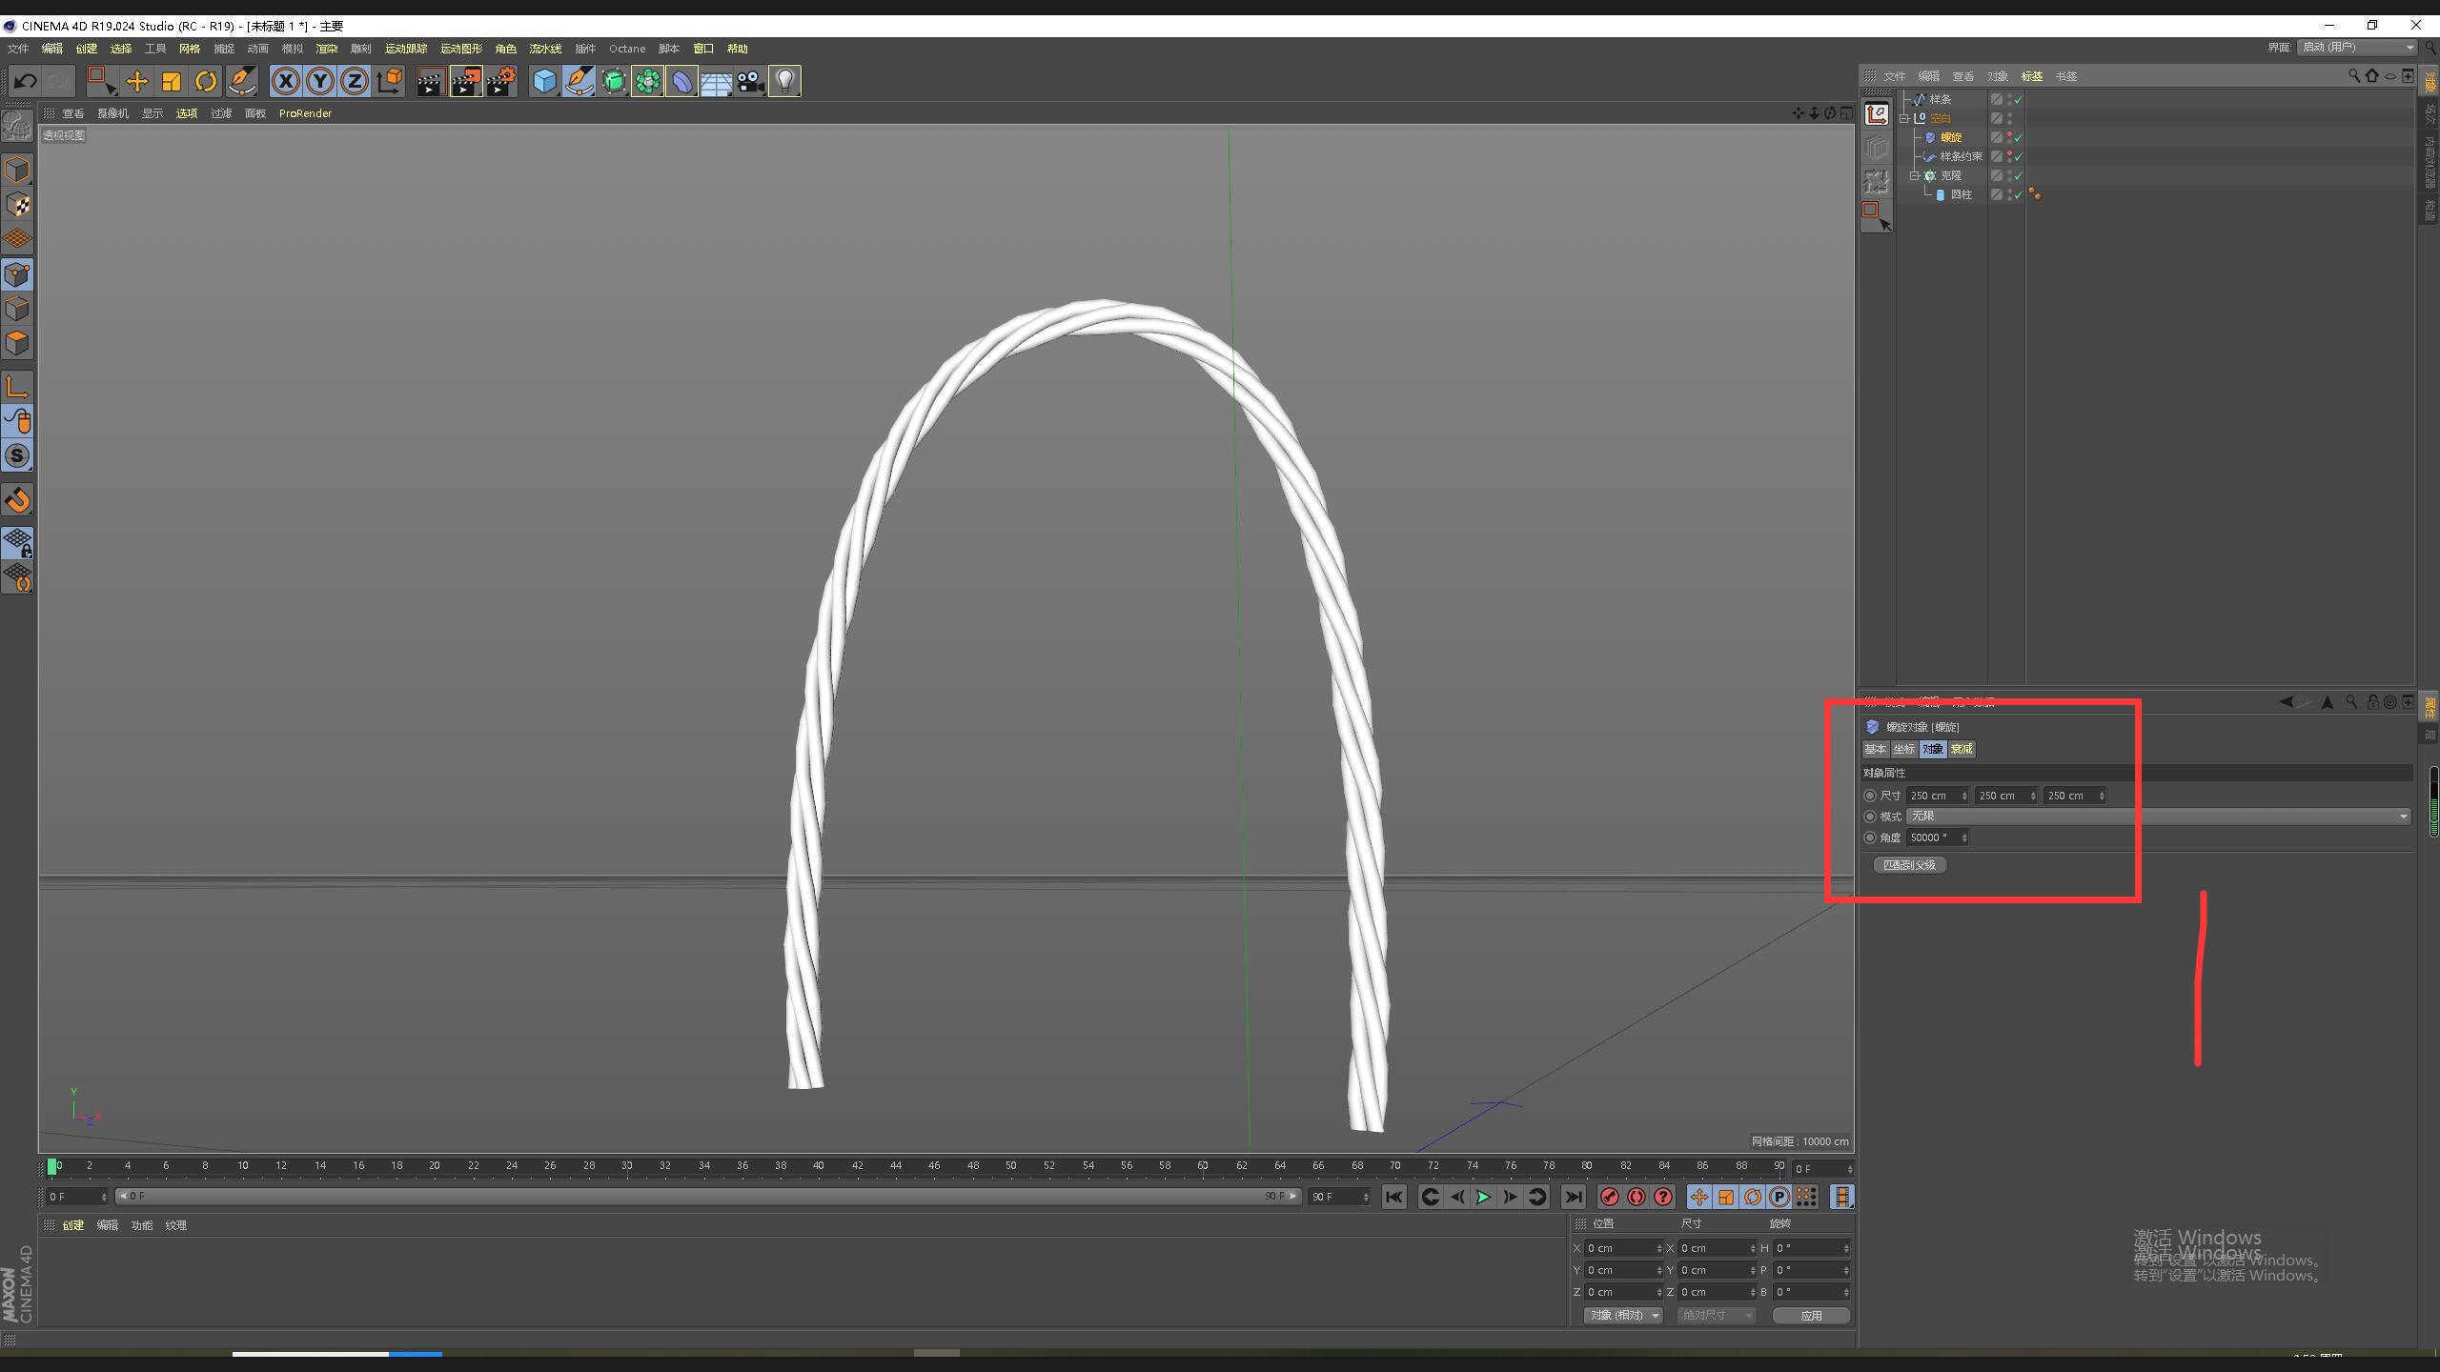The height and width of the screenshot is (1372, 2440).
Task: Click frame 40 on the timeline ruler
Action: pyautogui.click(x=818, y=1166)
